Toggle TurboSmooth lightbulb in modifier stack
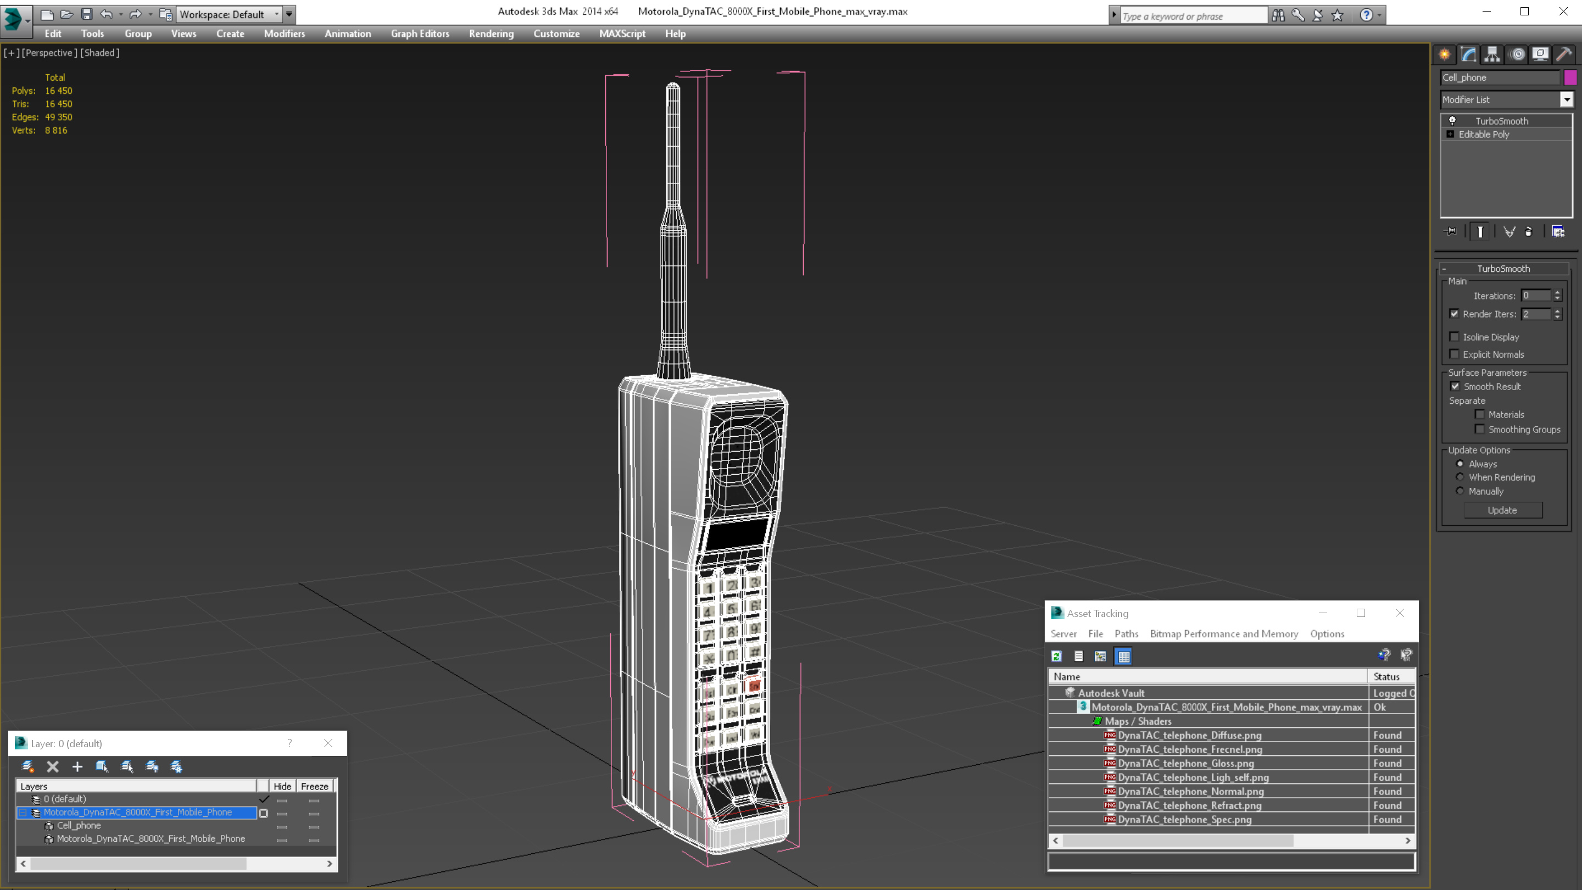 coord(1452,121)
